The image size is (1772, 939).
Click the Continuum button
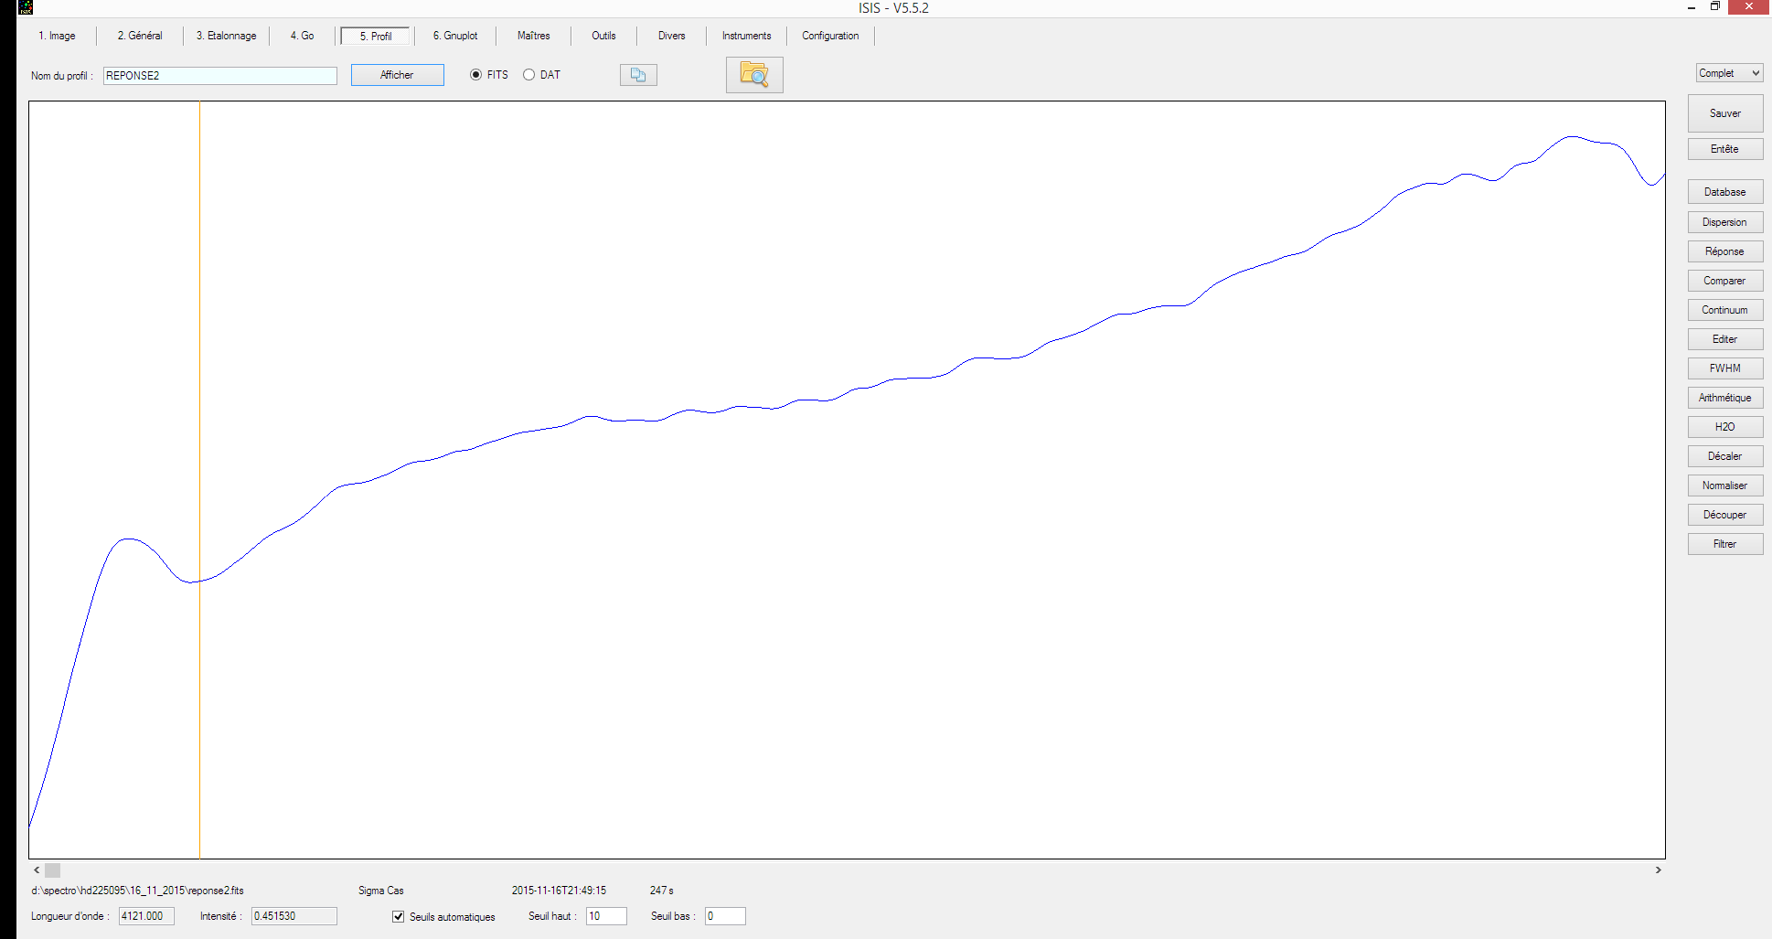[x=1724, y=310]
